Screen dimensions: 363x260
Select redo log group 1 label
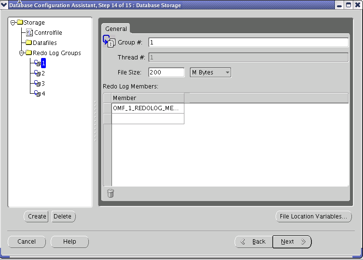[43, 63]
